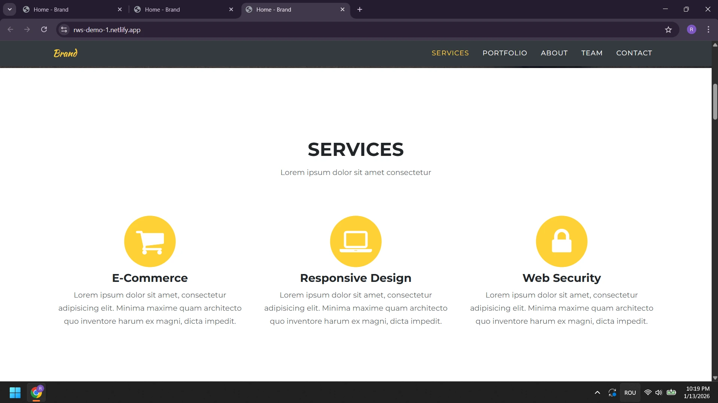Bookmark this page with the star icon

point(668,30)
